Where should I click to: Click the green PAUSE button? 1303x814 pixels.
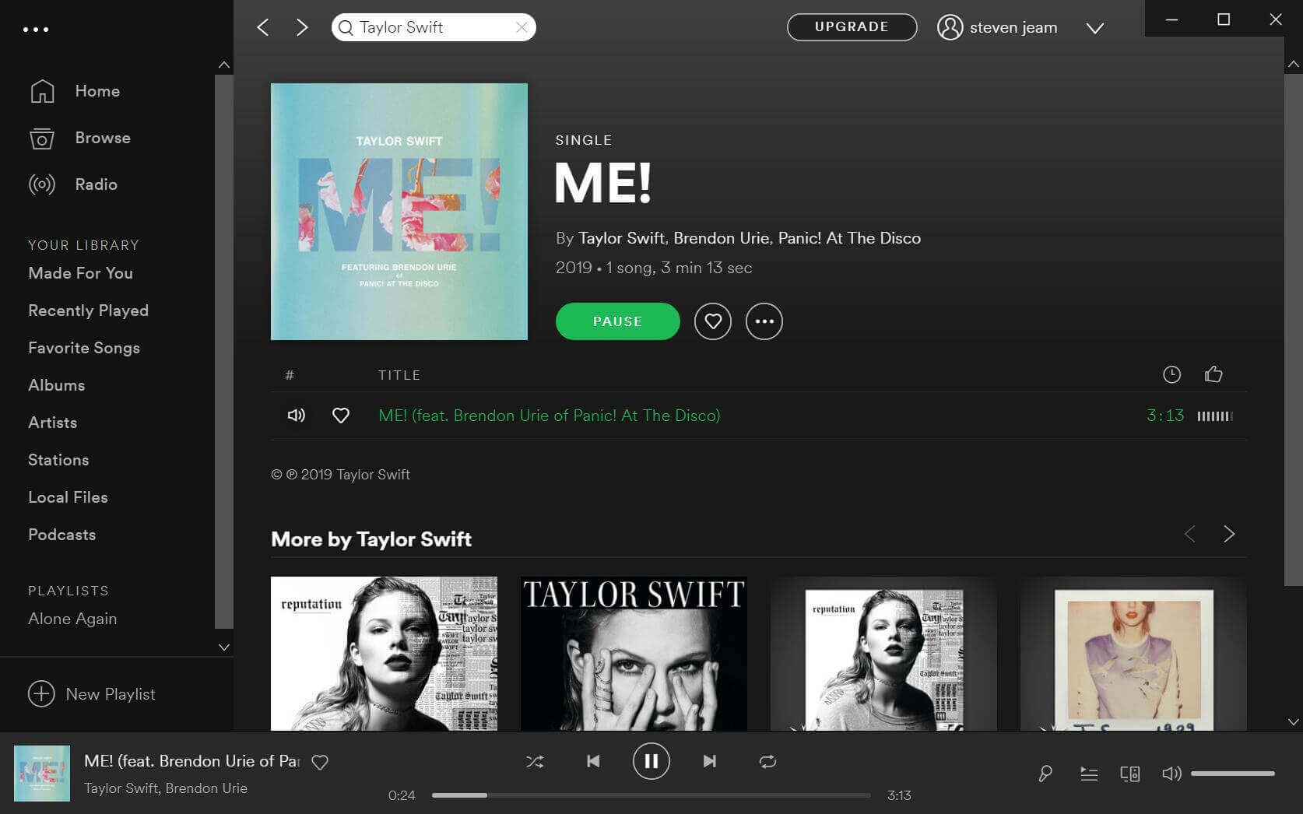tap(617, 321)
